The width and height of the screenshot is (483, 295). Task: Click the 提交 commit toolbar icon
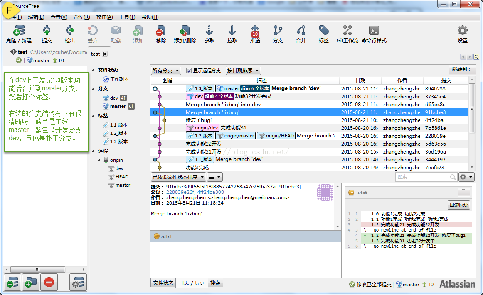(47, 31)
